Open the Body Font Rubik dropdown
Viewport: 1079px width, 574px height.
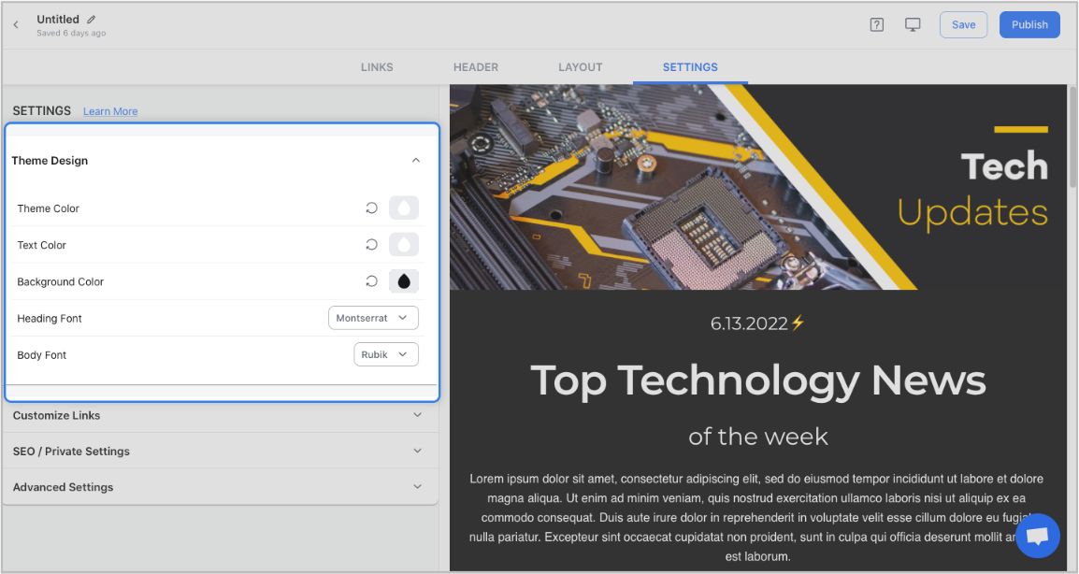[x=385, y=355]
